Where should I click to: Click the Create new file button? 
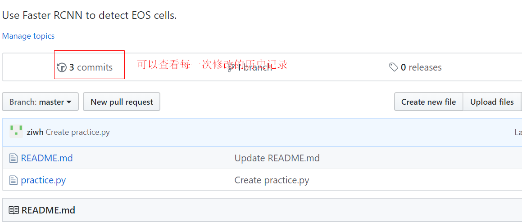(x=428, y=102)
